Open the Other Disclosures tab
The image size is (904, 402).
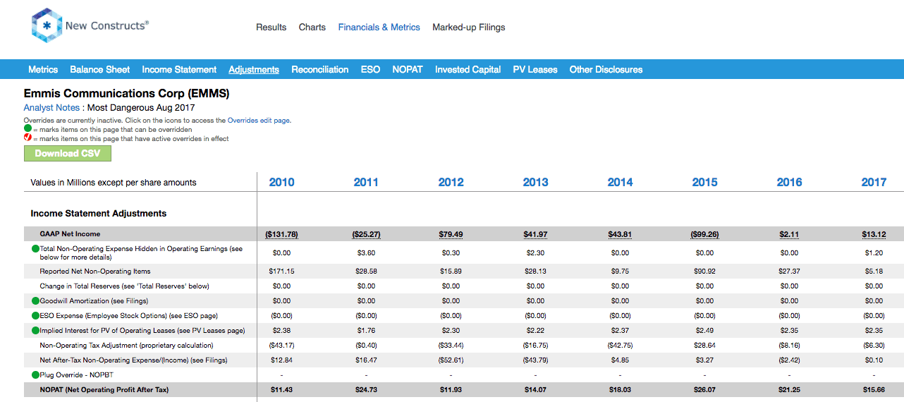pos(606,69)
